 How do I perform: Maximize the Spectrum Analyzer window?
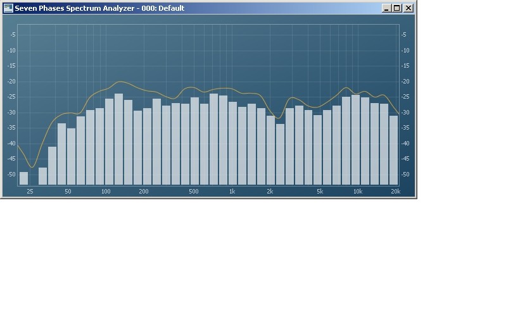[397, 8]
